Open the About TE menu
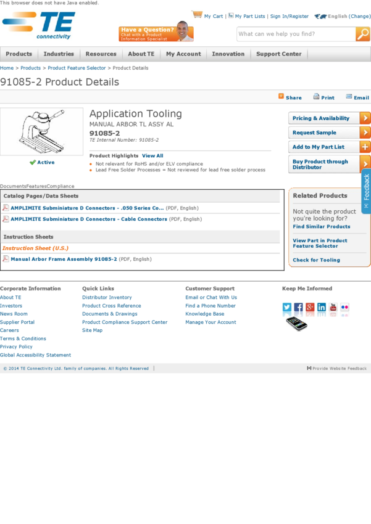 (x=141, y=54)
